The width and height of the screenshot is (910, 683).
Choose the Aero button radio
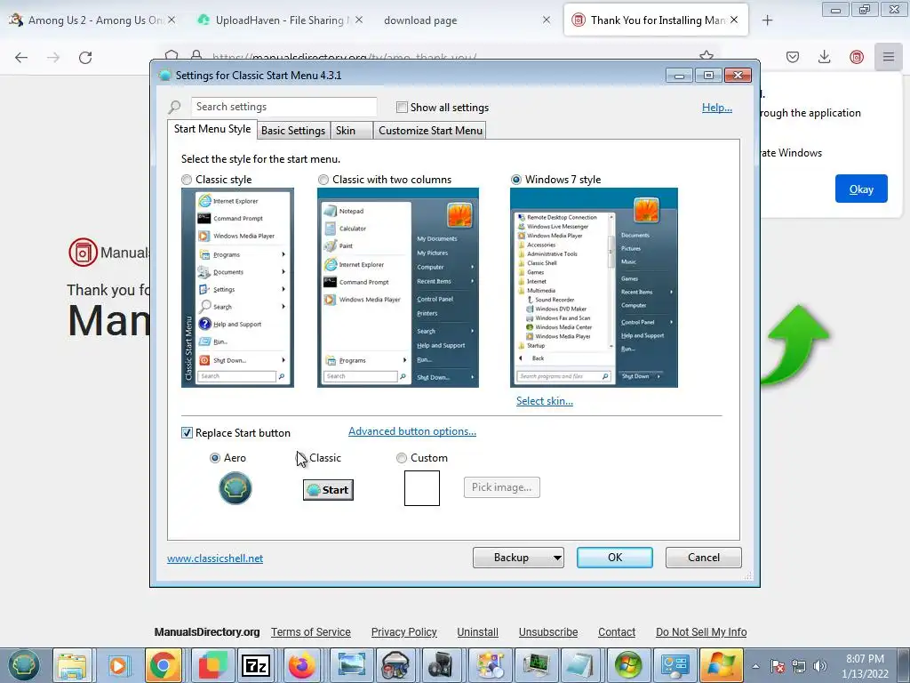coord(215,458)
